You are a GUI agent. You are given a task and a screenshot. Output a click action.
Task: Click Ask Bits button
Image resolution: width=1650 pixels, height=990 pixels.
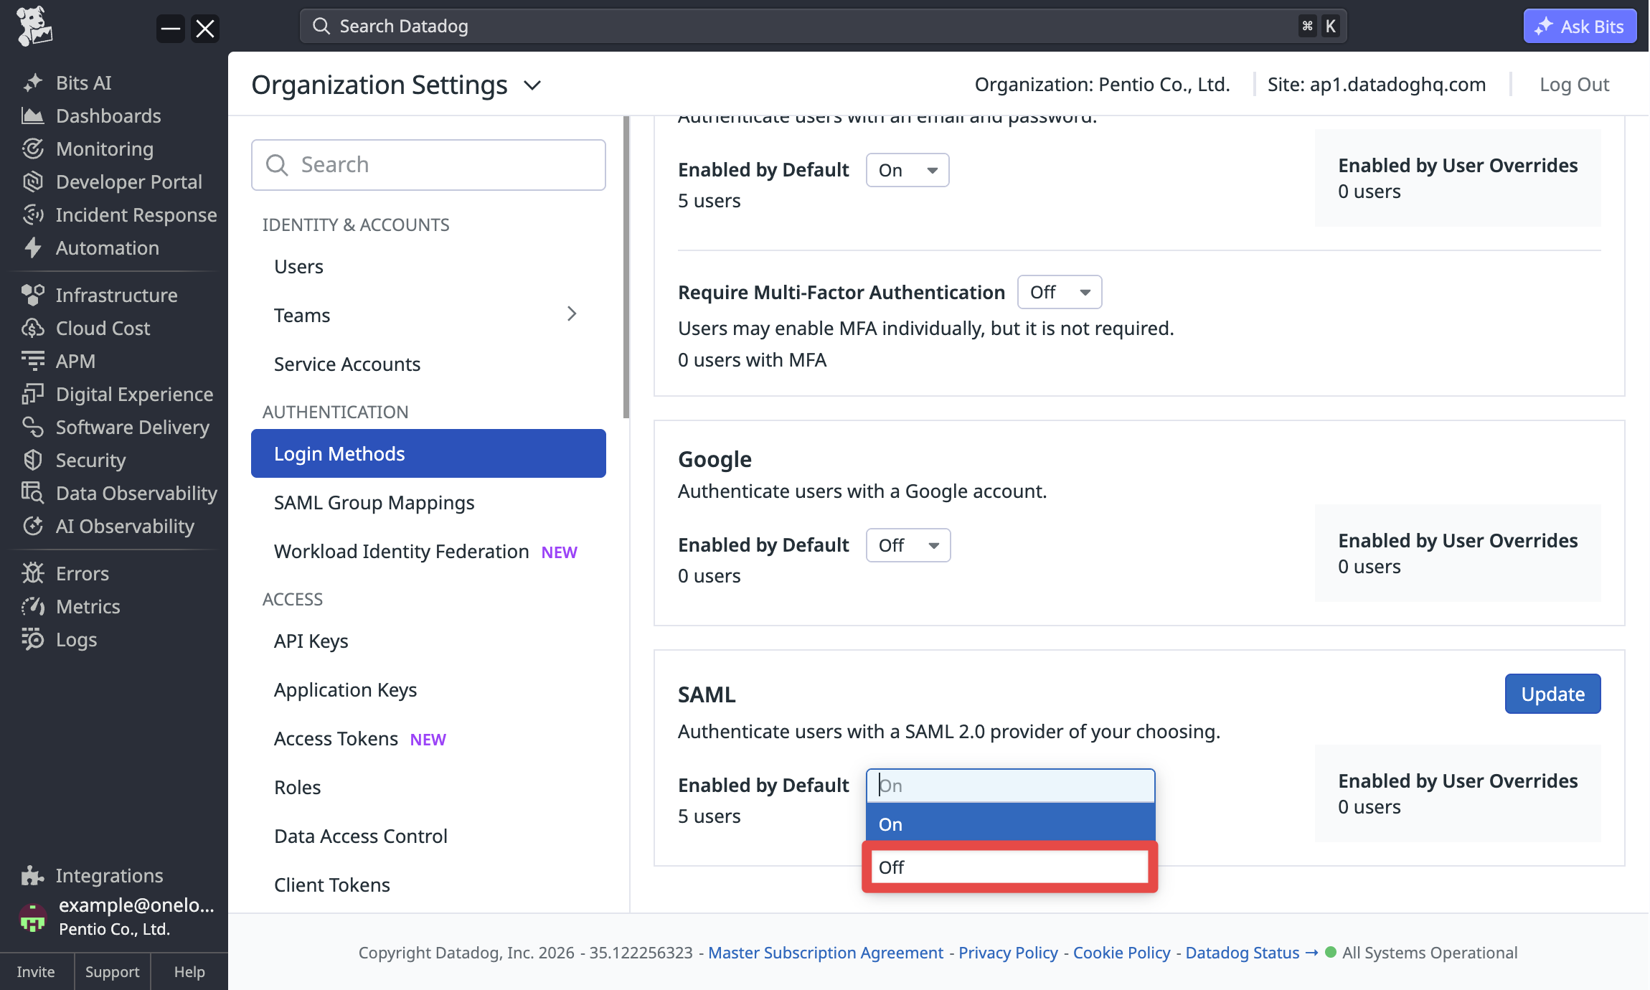(1580, 27)
